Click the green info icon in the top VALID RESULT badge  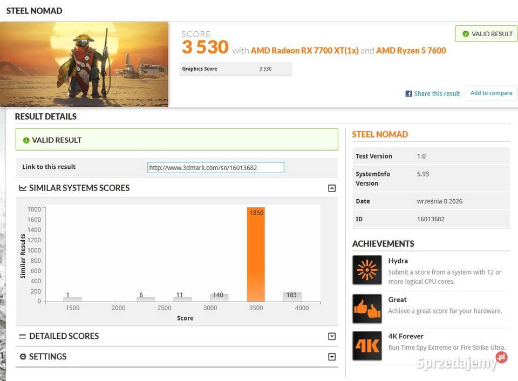click(466, 33)
